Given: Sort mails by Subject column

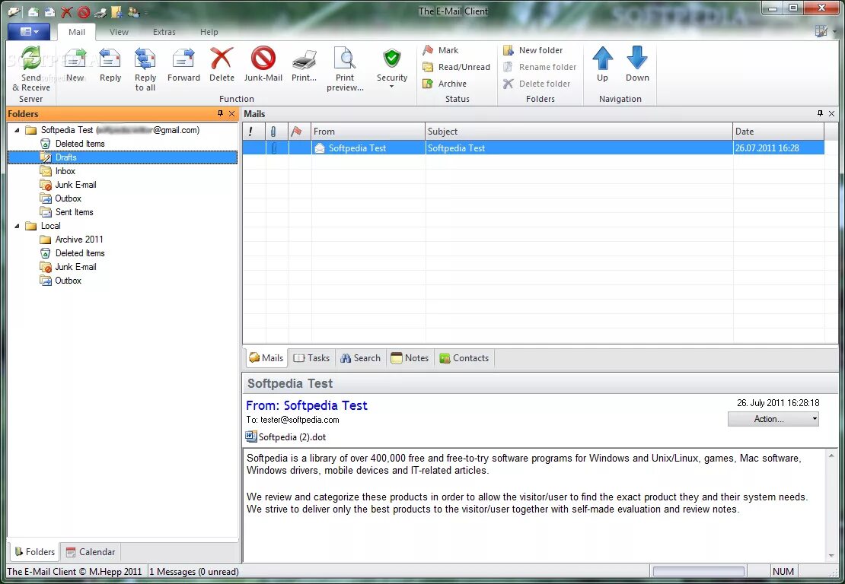Looking at the screenshot, I should click(579, 132).
